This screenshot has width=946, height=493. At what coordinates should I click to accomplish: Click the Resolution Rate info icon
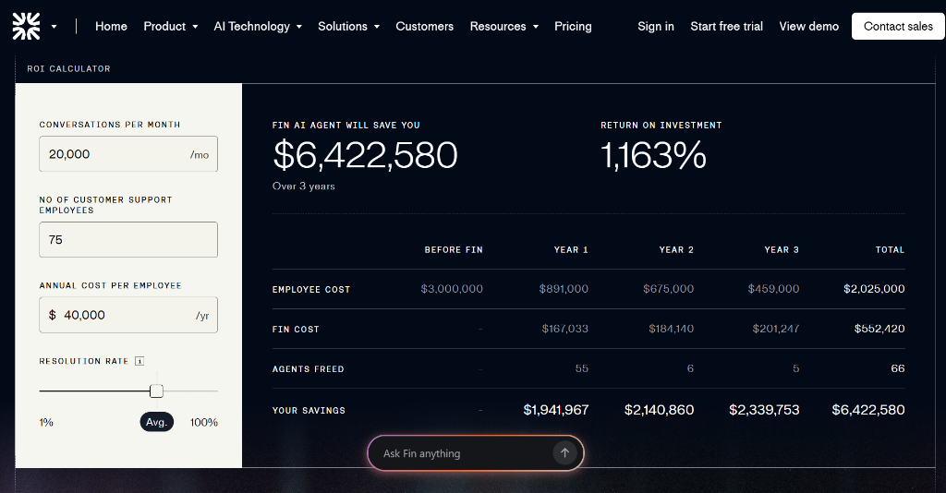click(x=139, y=361)
